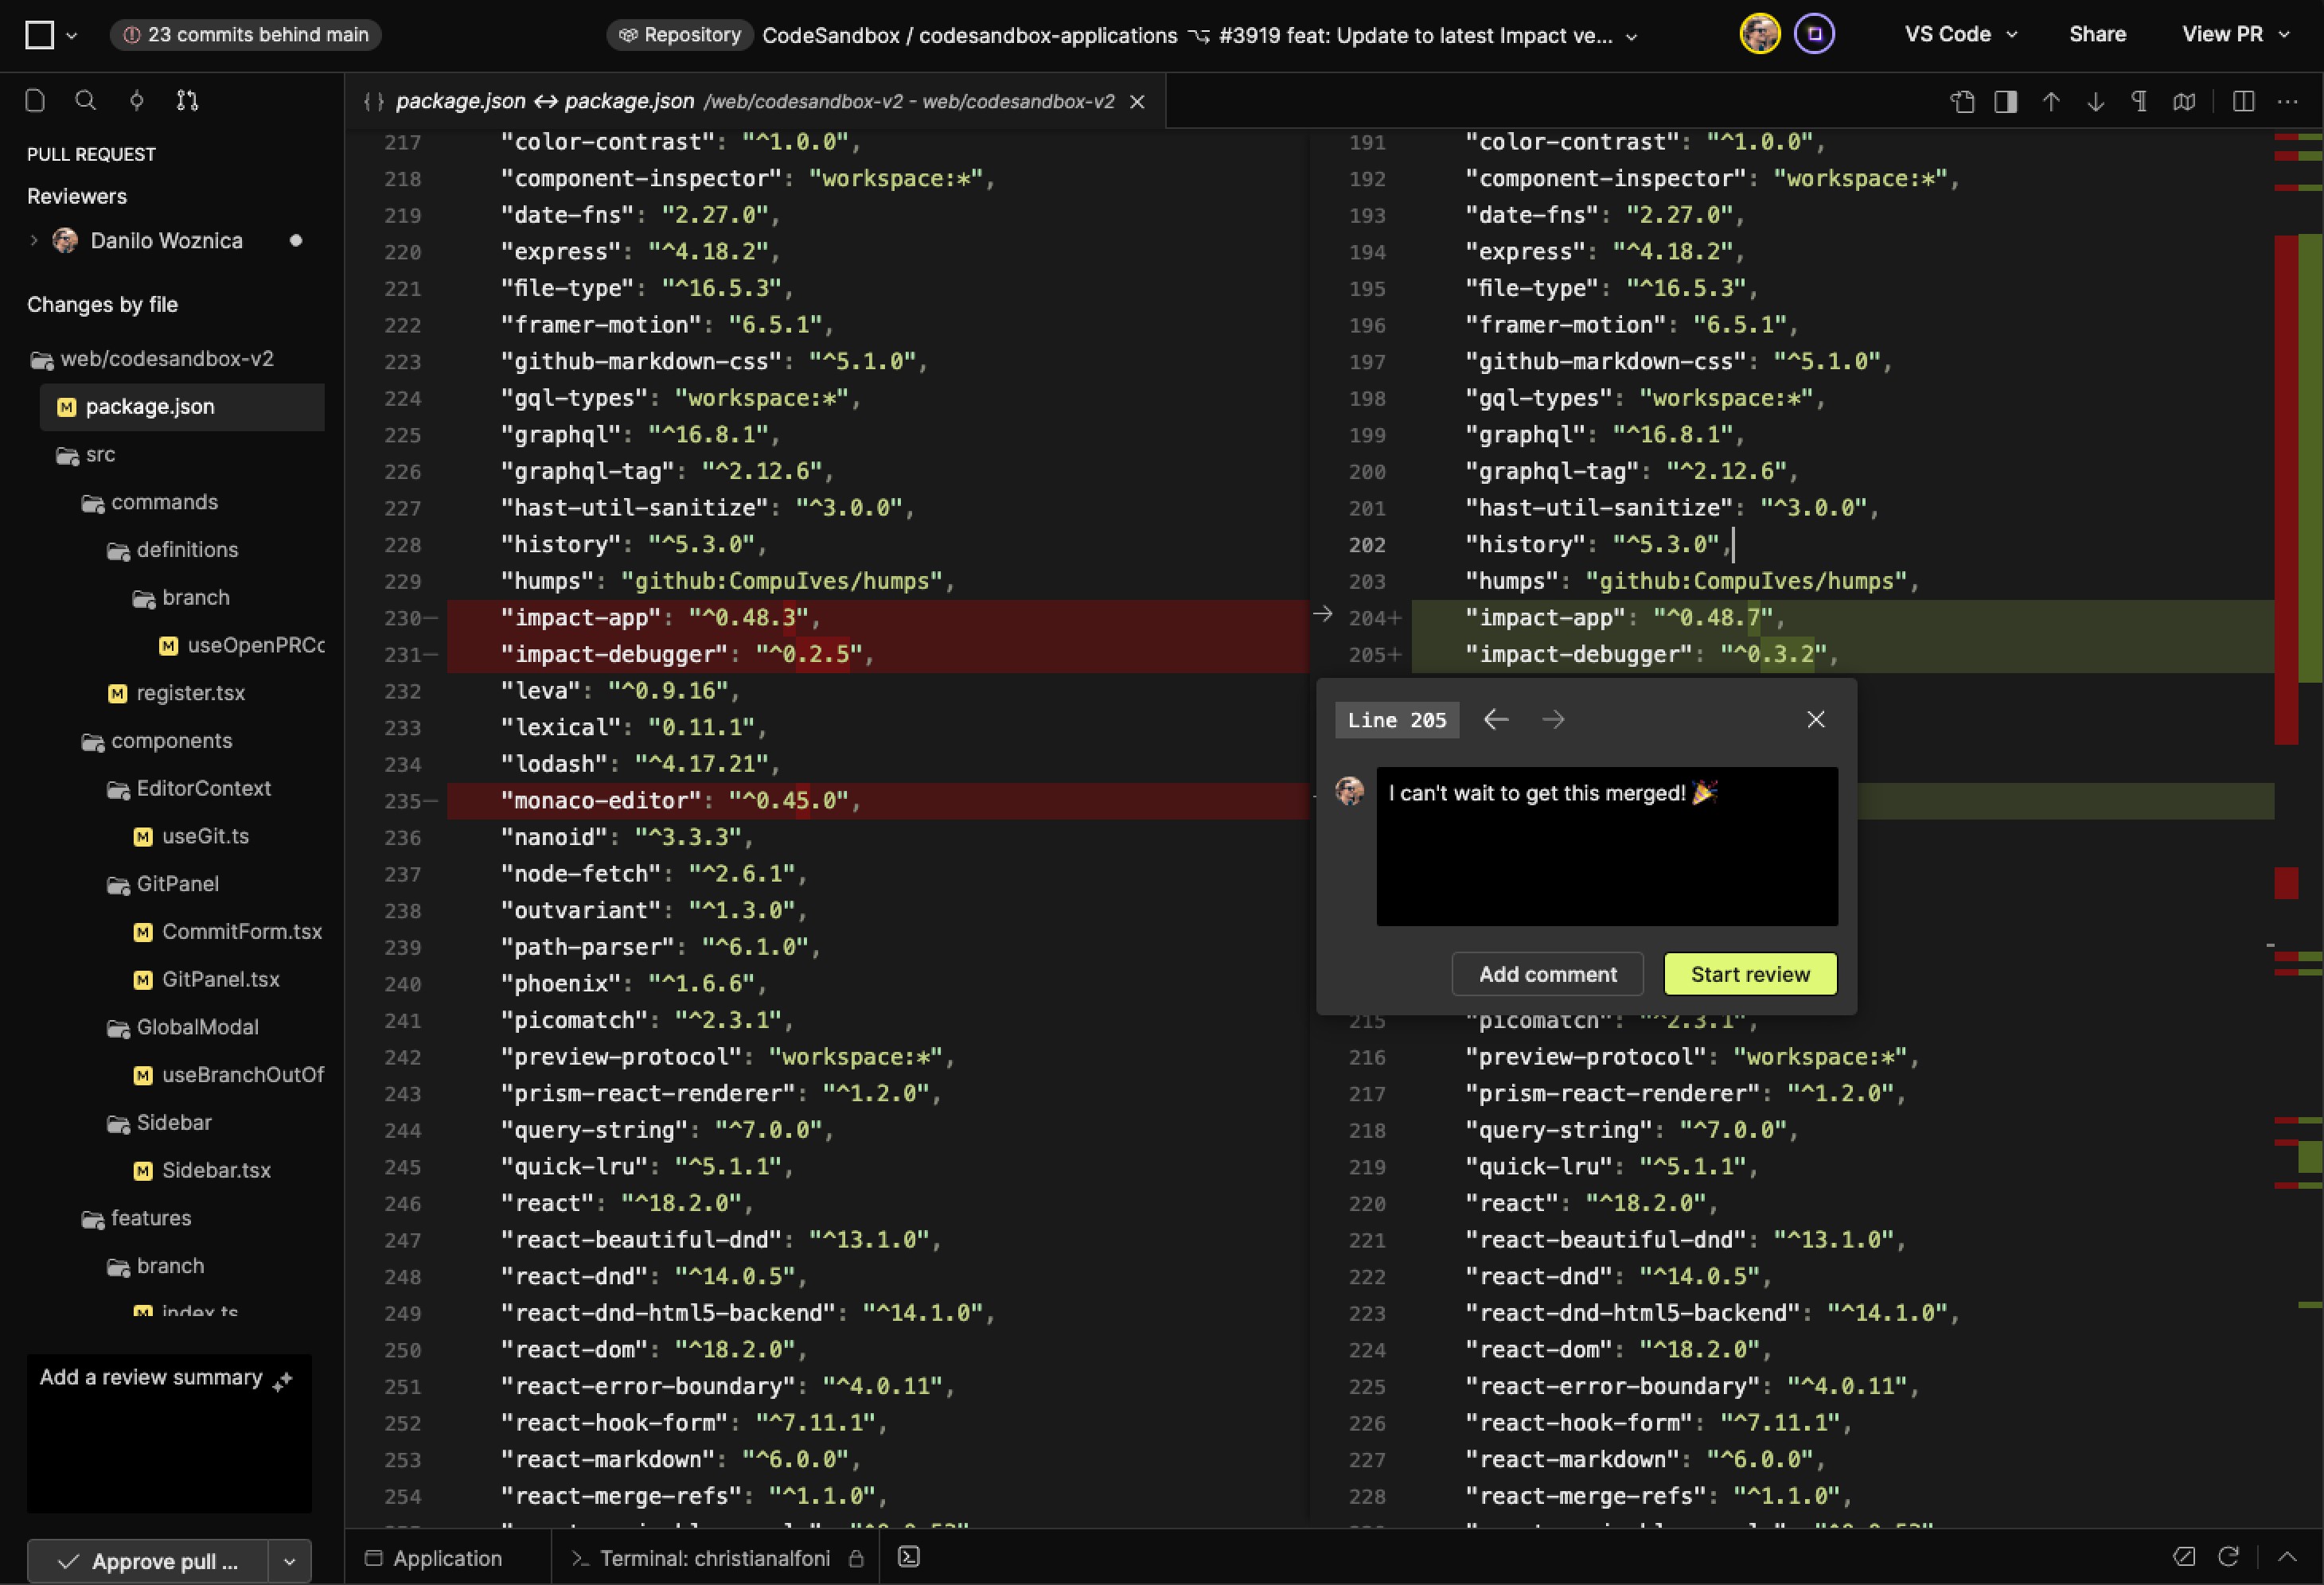Toggle the checkbox next to 23 commits behind main
Screen dimensions: 2324x1585
pos(40,35)
